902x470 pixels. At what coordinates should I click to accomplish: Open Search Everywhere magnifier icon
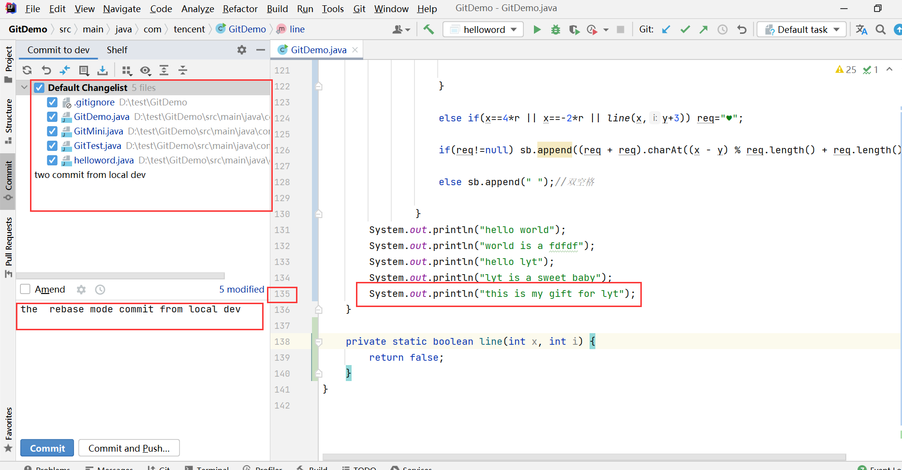click(x=881, y=29)
